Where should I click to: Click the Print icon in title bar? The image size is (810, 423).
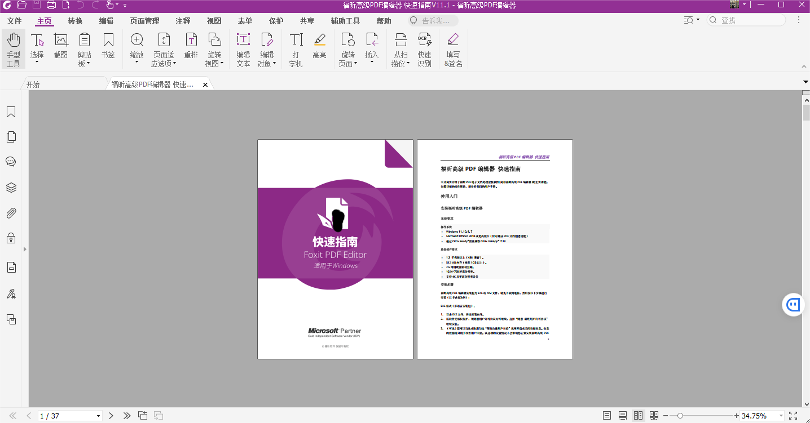pos(51,5)
